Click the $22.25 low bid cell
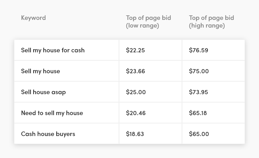259x158 pixels. point(150,50)
